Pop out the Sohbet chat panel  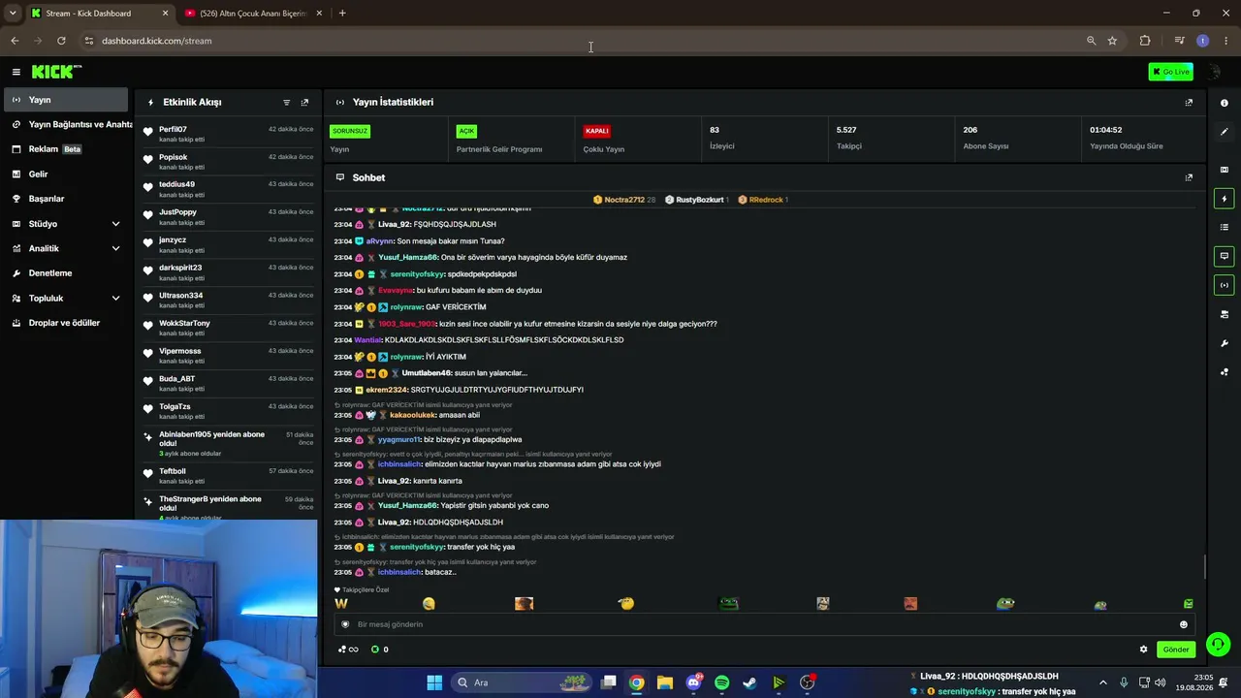(x=1189, y=177)
